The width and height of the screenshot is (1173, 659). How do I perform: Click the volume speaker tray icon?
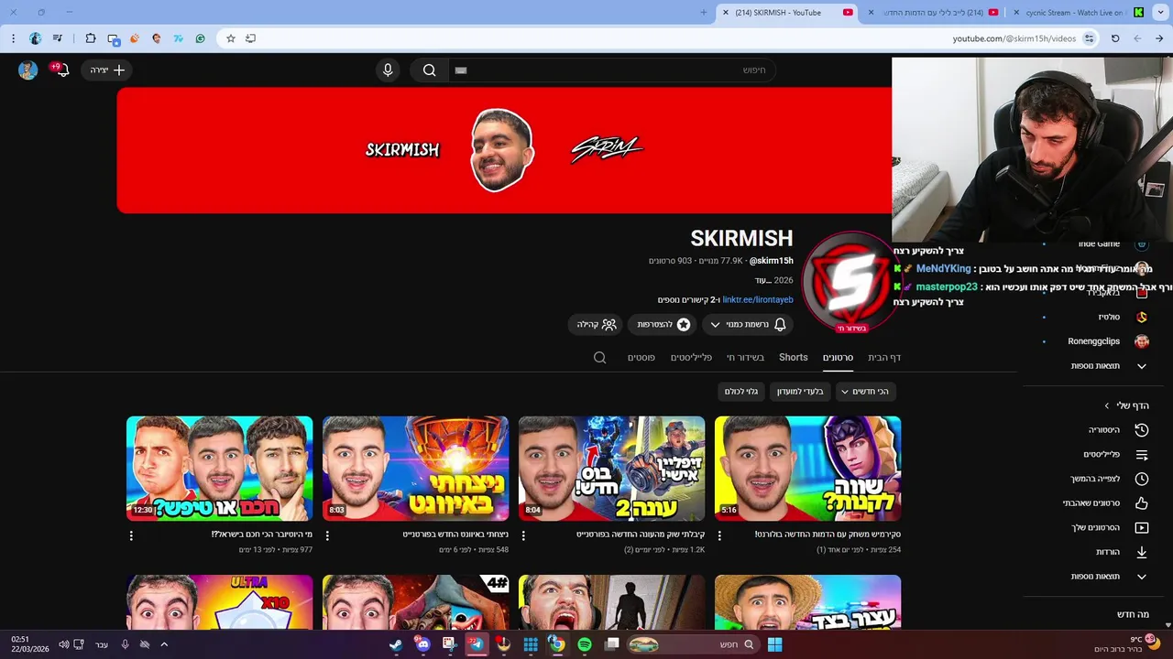(x=63, y=644)
